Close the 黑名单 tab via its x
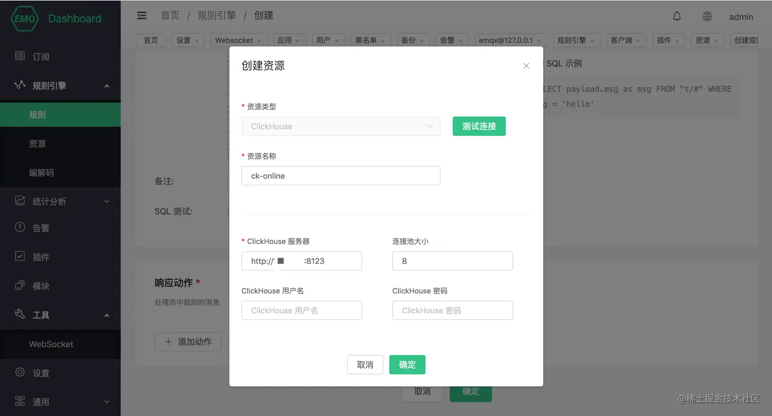 (x=382, y=41)
